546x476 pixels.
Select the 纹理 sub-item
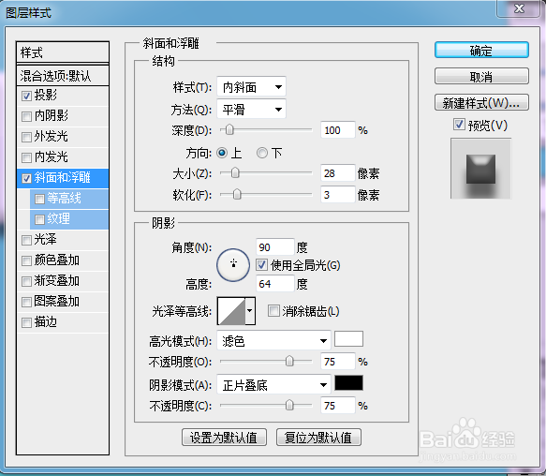click(x=69, y=219)
